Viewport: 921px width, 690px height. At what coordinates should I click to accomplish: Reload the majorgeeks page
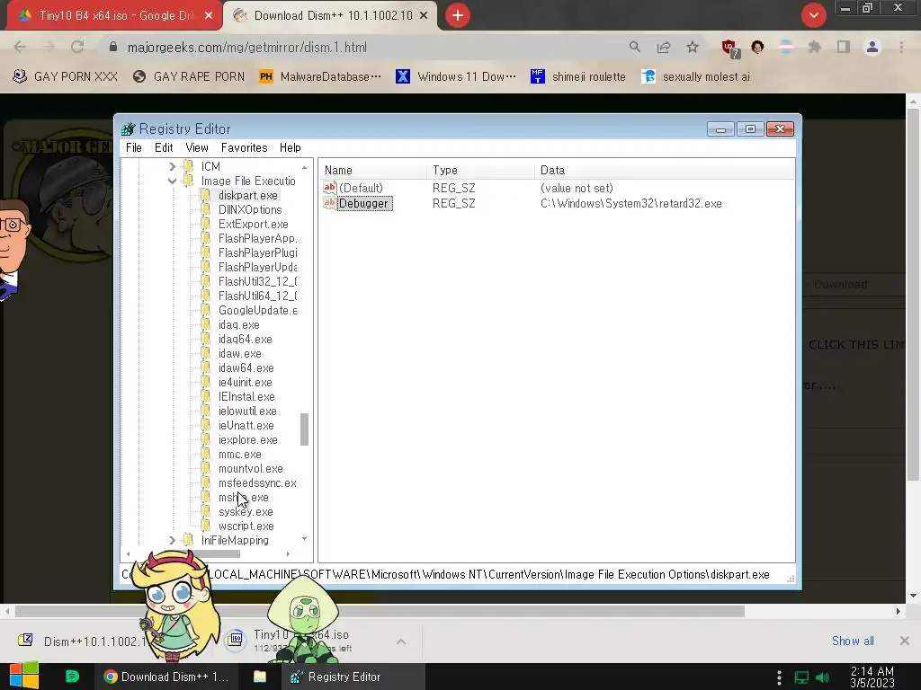coord(77,47)
